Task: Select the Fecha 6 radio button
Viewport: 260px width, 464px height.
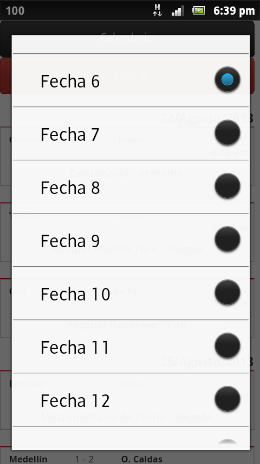Action: 227,80
